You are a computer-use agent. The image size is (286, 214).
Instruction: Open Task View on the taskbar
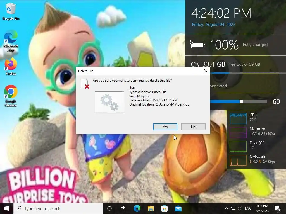point(123,208)
